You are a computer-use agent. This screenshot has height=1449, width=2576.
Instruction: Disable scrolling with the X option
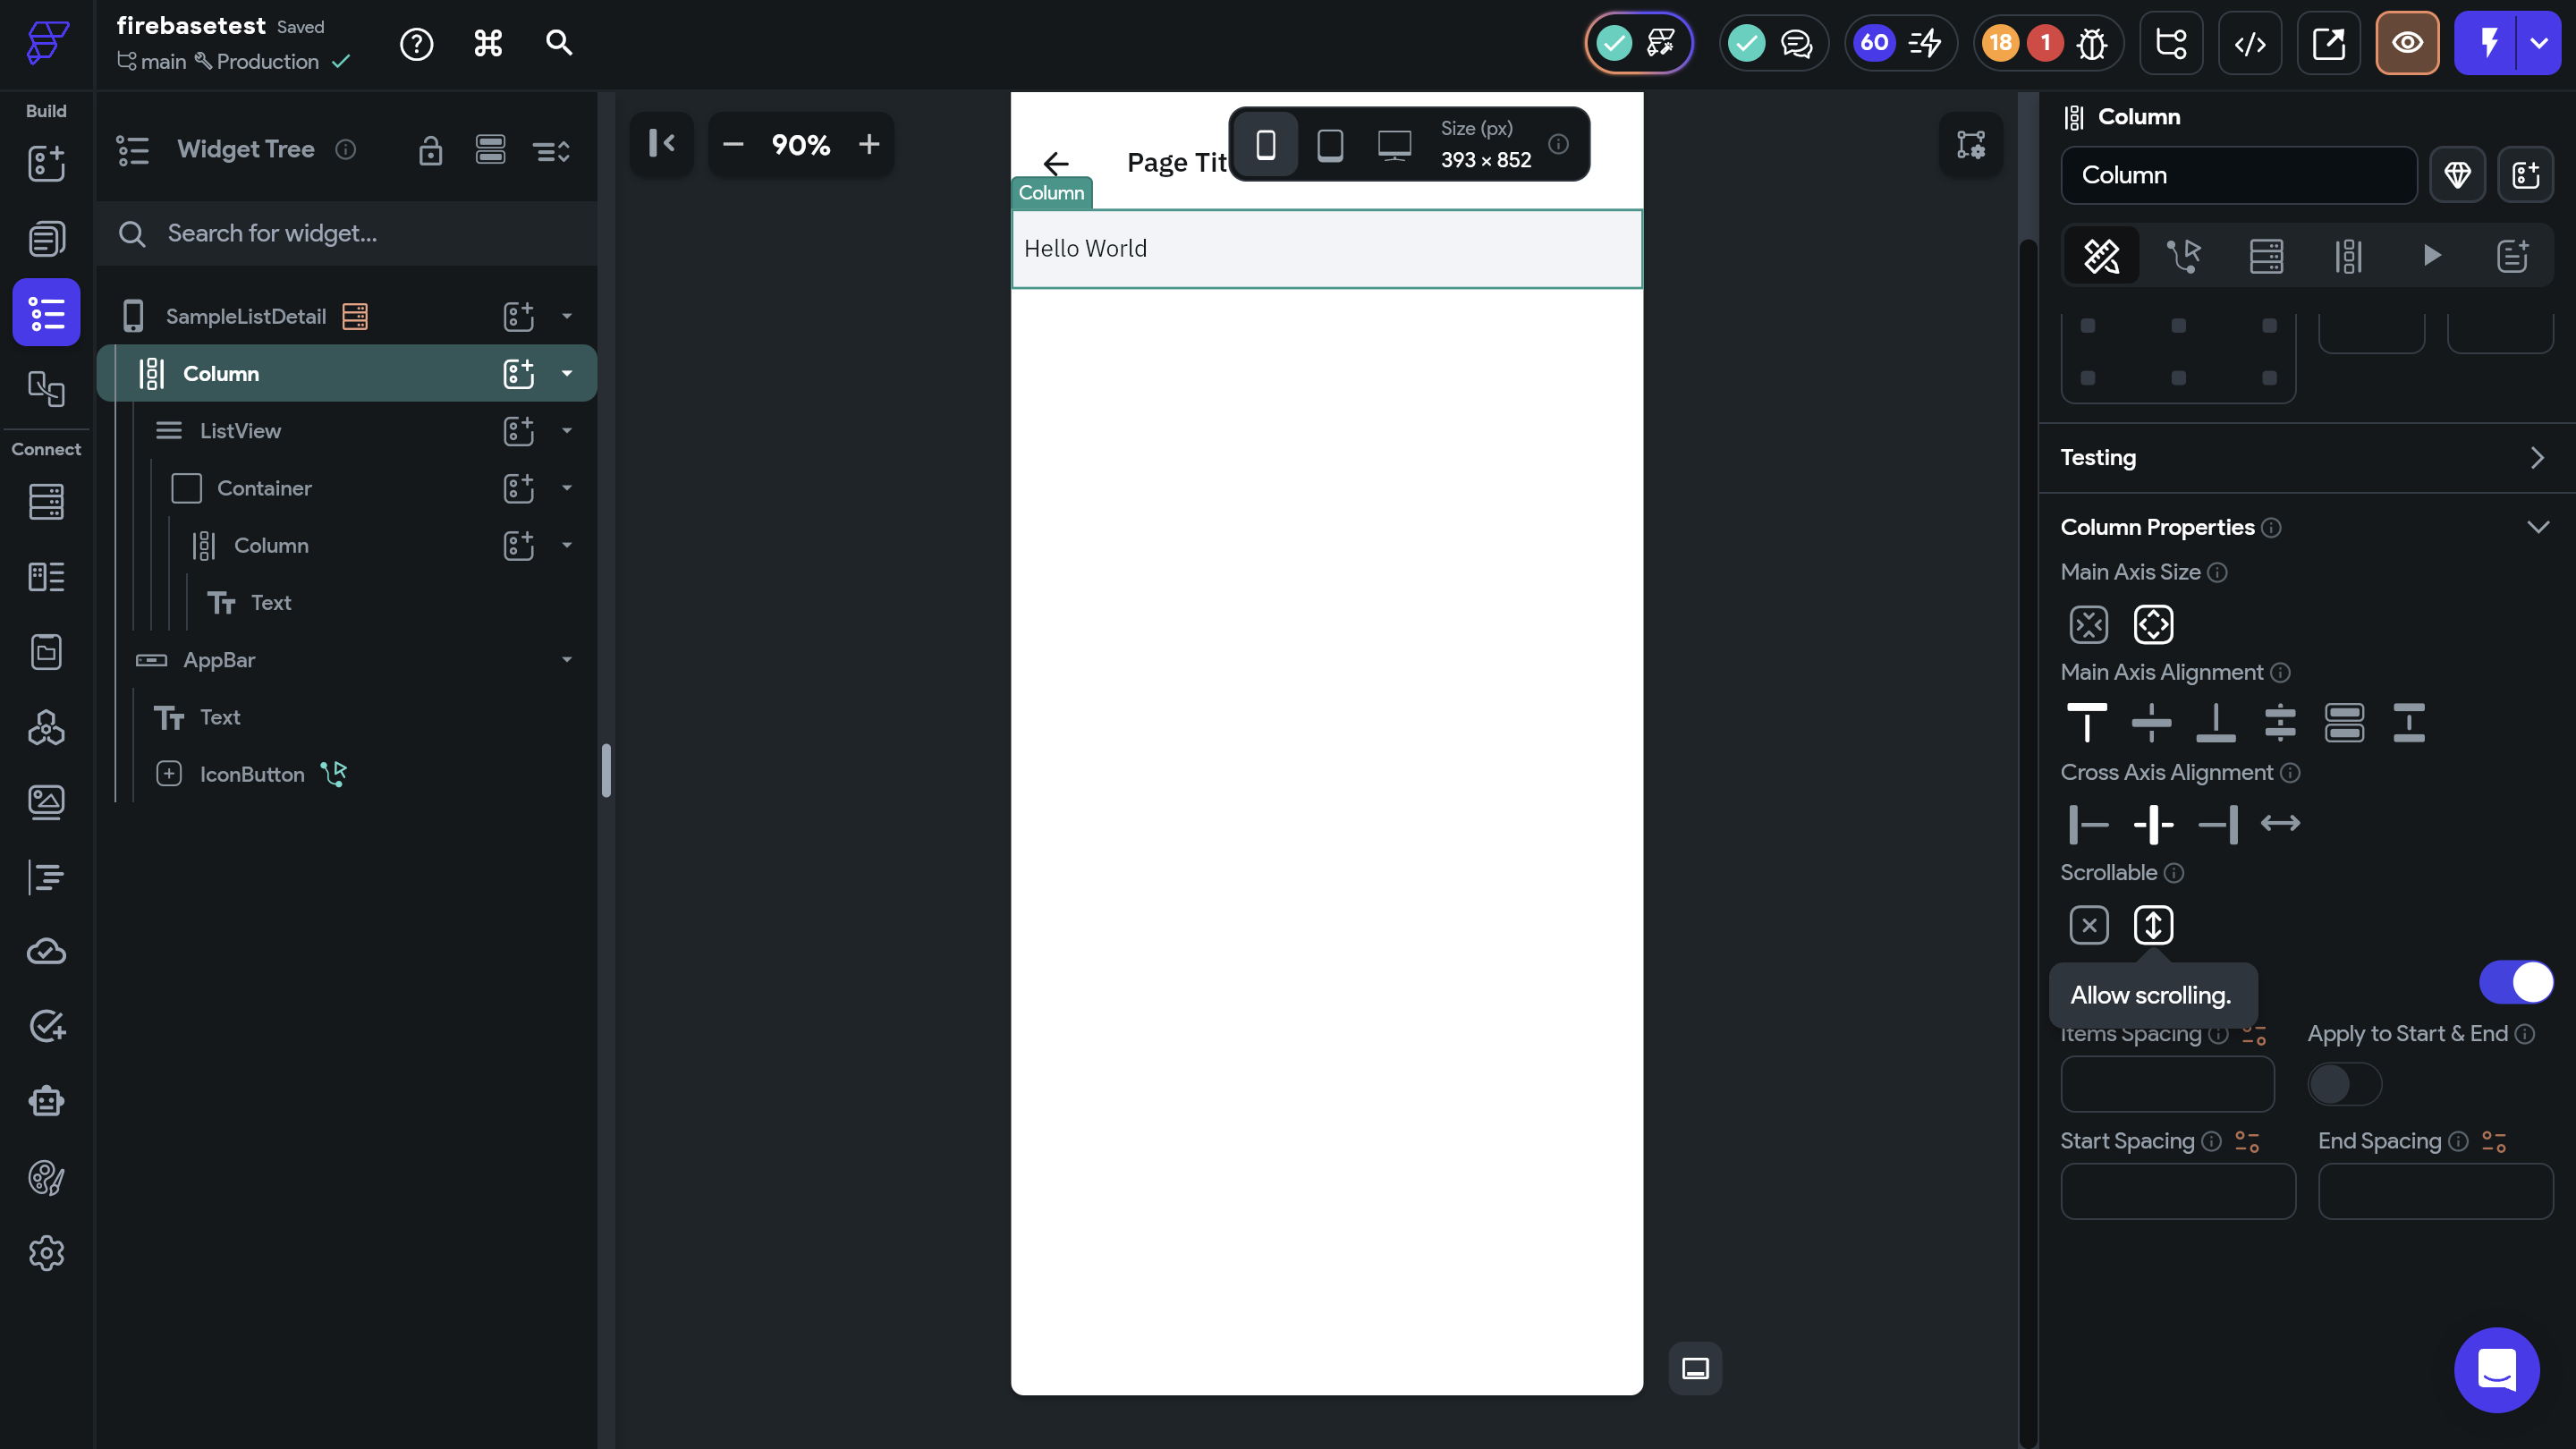coord(2088,925)
